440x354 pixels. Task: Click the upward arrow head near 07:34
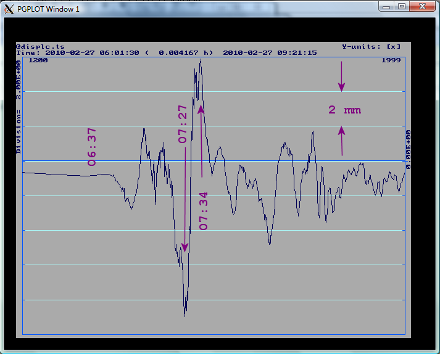201,110
